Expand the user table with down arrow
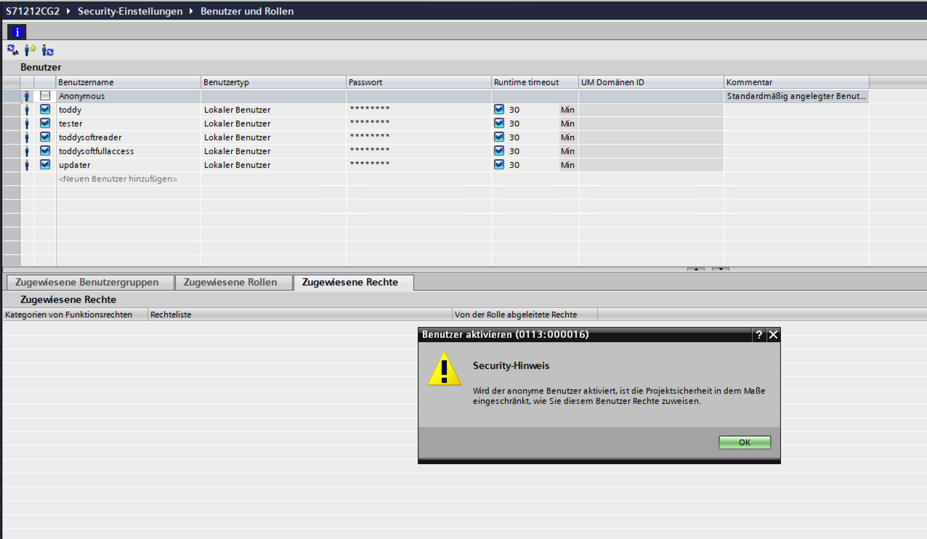Screen dimensions: 927x539 point(720,269)
